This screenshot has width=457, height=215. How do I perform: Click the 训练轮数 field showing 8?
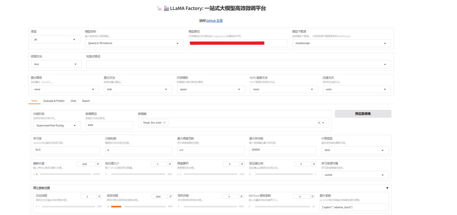coord(139,150)
